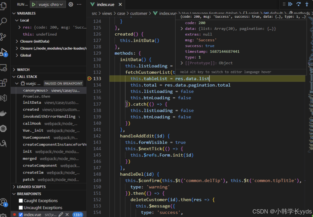This screenshot has width=313, height=217.
Task: Disable the index.vue breakpoint checkbox
Action: coord(20,214)
